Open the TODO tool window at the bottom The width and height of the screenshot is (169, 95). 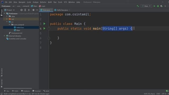pyautogui.click(x=15, y=91)
